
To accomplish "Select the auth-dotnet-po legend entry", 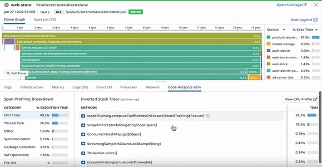I will click(x=293, y=71).
